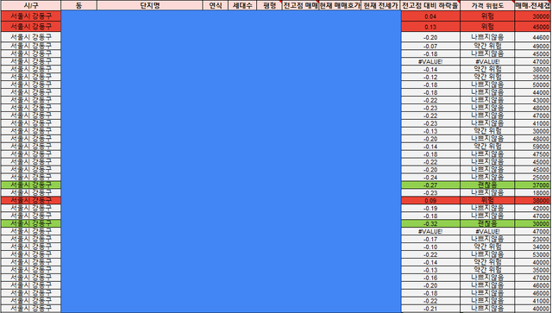
Task: Select the 현재 전세가 column header
Action: click(x=381, y=5)
